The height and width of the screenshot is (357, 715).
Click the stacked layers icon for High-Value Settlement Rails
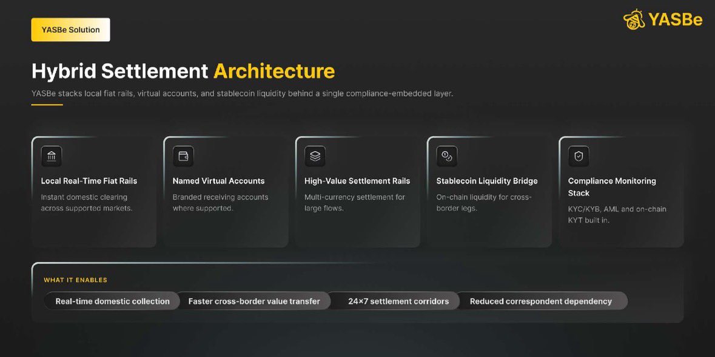coord(315,156)
